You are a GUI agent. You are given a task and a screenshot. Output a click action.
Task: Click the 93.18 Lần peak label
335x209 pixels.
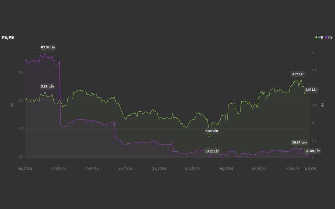pos(48,48)
